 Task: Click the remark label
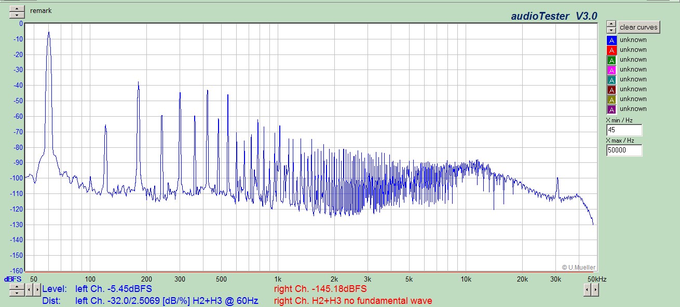(41, 10)
